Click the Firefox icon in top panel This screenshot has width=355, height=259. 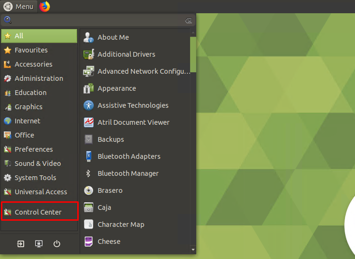(x=45, y=6)
